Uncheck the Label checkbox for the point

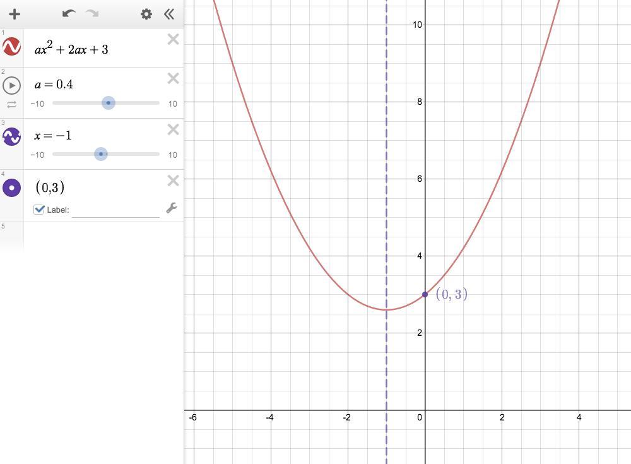tap(38, 210)
